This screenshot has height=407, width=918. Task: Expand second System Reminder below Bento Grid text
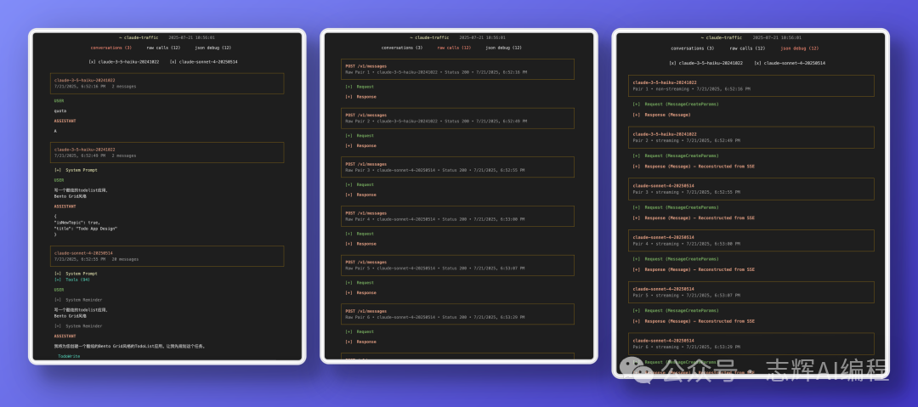pos(78,325)
